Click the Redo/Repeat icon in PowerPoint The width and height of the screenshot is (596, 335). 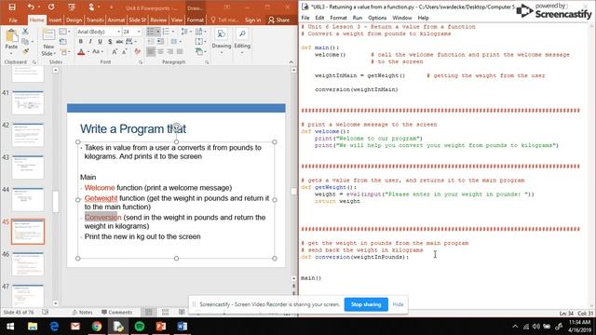tap(51, 7)
